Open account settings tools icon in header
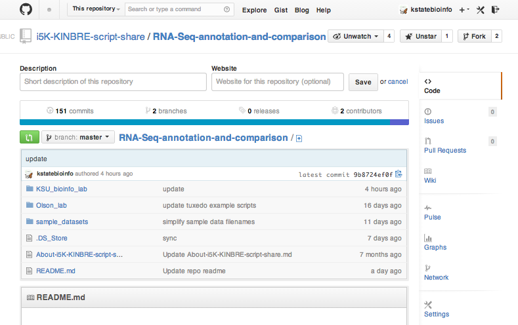This screenshot has height=325, width=518. click(x=481, y=10)
